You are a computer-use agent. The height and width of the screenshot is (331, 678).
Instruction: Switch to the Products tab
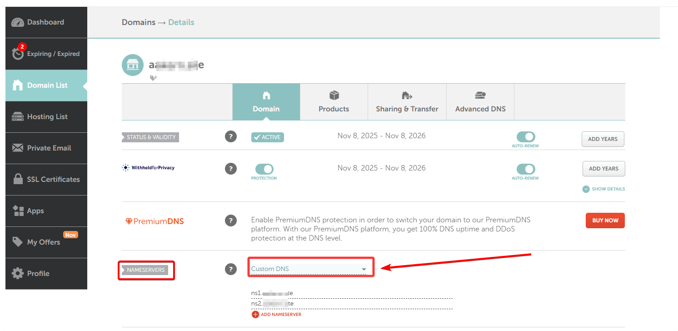tap(334, 102)
